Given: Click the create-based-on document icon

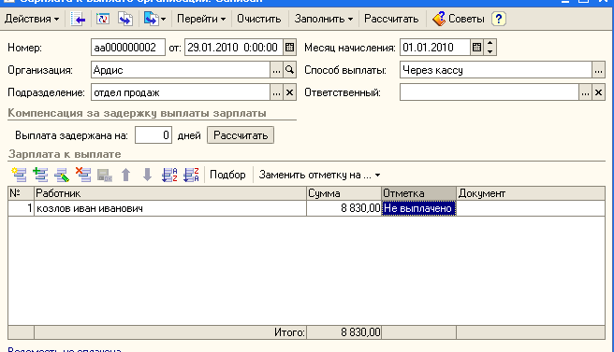Looking at the screenshot, I should 151,19.
